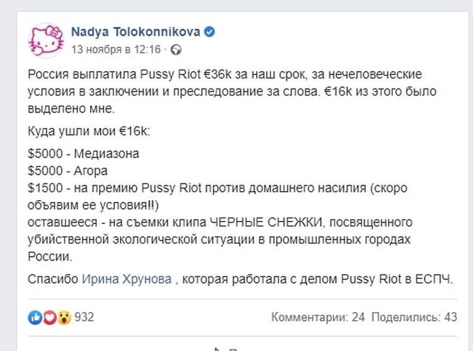Show the Комментарии: 24 comments

[x=318, y=317]
